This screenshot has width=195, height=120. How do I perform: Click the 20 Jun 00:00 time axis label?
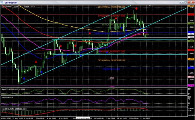[134, 118]
